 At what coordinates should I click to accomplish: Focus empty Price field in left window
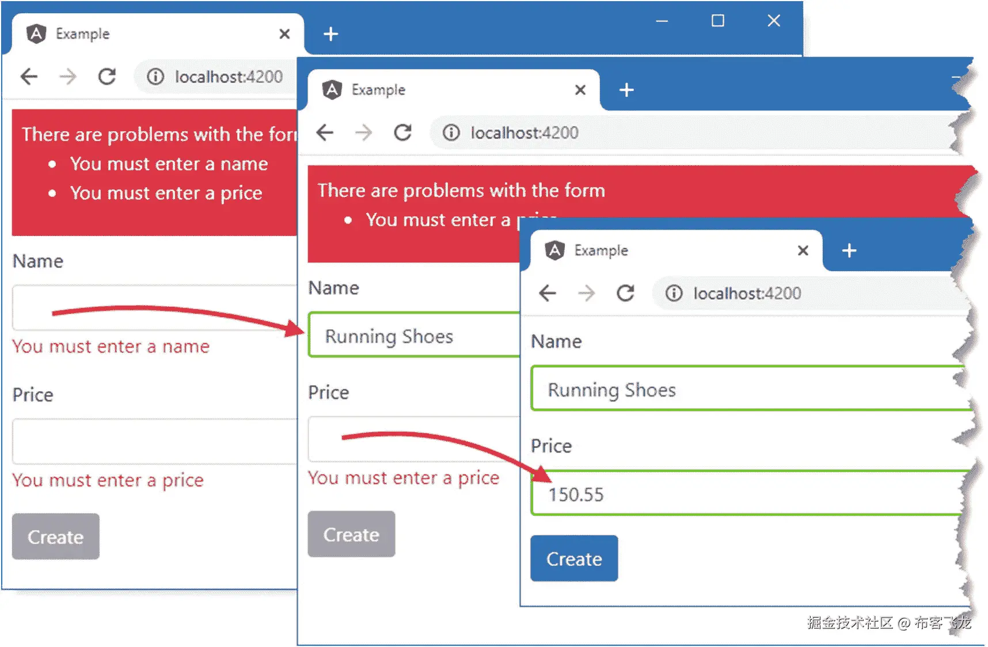pyautogui.click(x=154, y=441)
